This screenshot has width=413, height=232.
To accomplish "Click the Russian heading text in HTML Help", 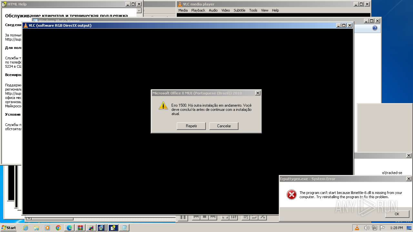I will tap(66, 15).
